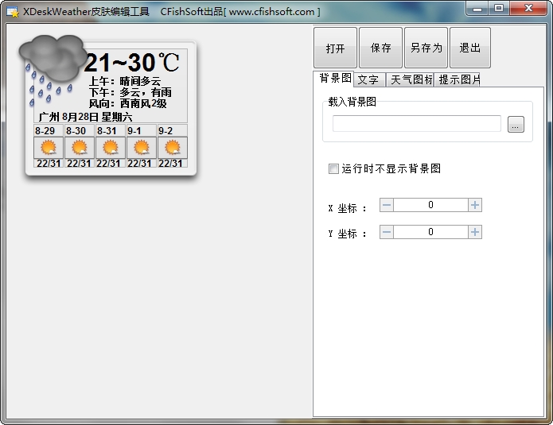
Task: Decrease X 坐标 value with minus button
Action: 387,205
